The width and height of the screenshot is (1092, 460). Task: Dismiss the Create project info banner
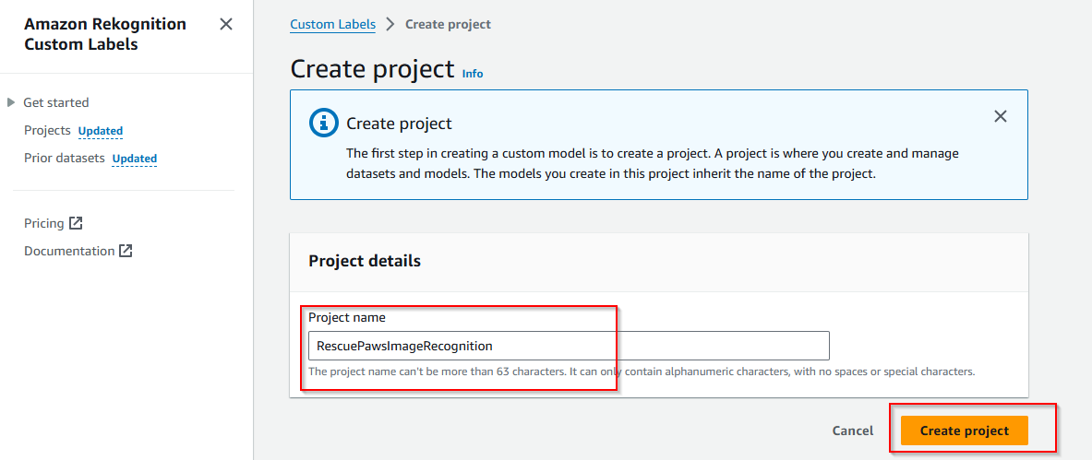click(1001, 116)
